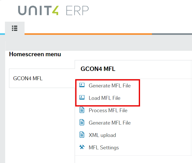Screen dimensions: 192x163
Task: Click form icon beside Load MFL File
Action: coord(82,98)
